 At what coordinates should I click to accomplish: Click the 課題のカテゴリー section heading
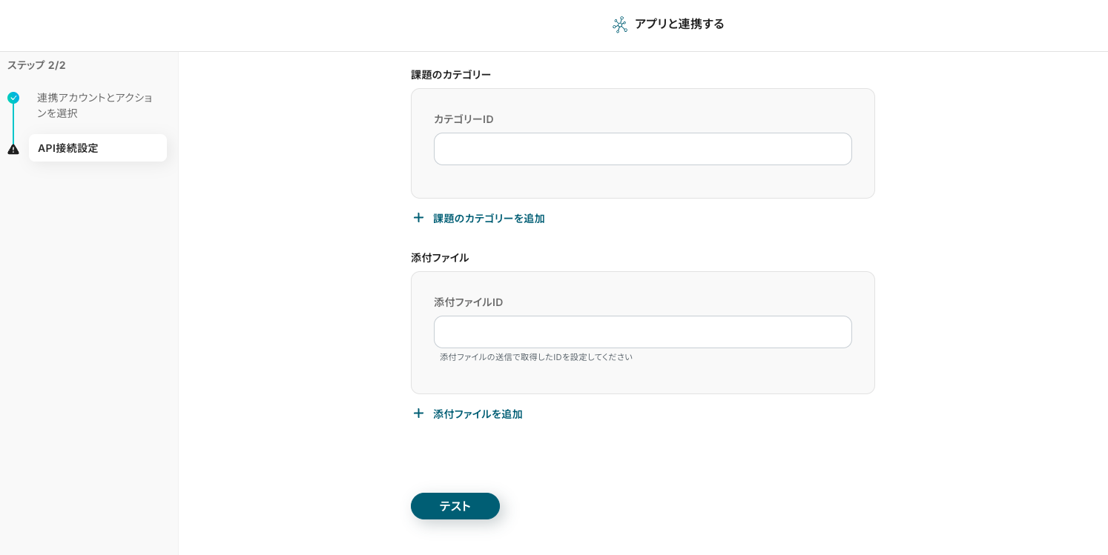pyautogui.click(x=451, y=75)
